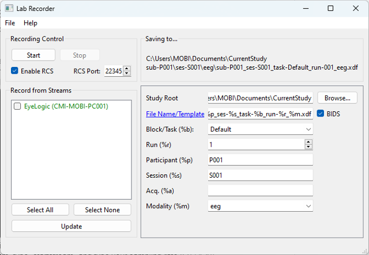Viewport: 369px width, 255px height.
Task: Select the EyeLogic (CMI-MOBI-PC001) stream row
Action: pyautogui.click(x=71, y=106)
